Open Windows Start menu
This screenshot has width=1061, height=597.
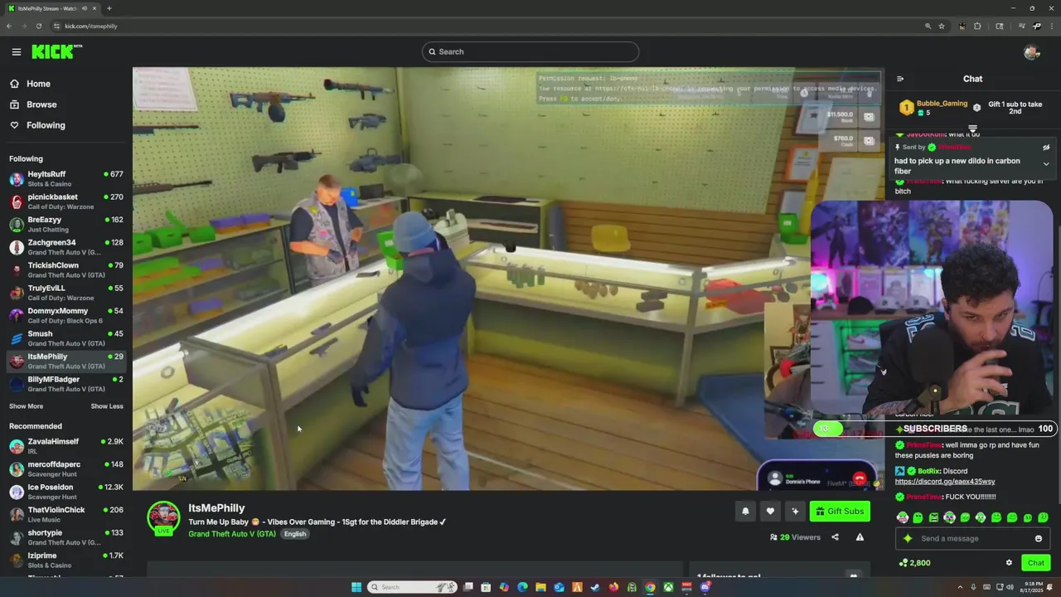pos(356,587)
